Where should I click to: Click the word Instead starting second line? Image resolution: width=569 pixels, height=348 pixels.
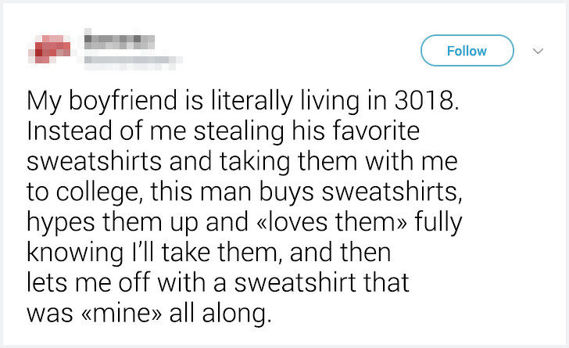click(70, 131)
